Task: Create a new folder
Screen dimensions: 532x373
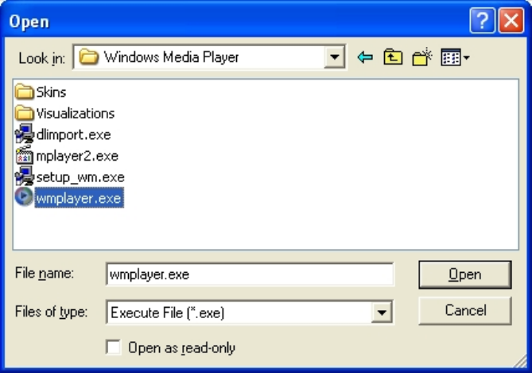Action: (421, 57)
